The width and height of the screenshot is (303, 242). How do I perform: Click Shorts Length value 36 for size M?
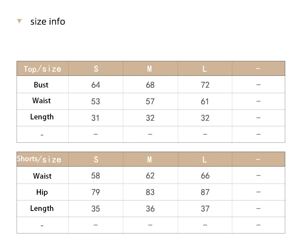[x=150, y=209]
